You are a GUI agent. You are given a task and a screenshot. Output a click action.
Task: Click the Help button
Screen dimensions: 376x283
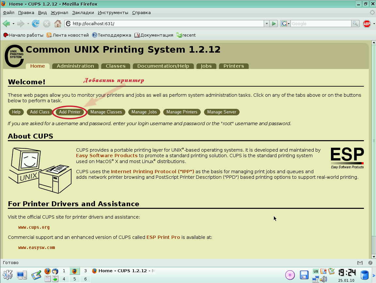[x=16, y=112]
